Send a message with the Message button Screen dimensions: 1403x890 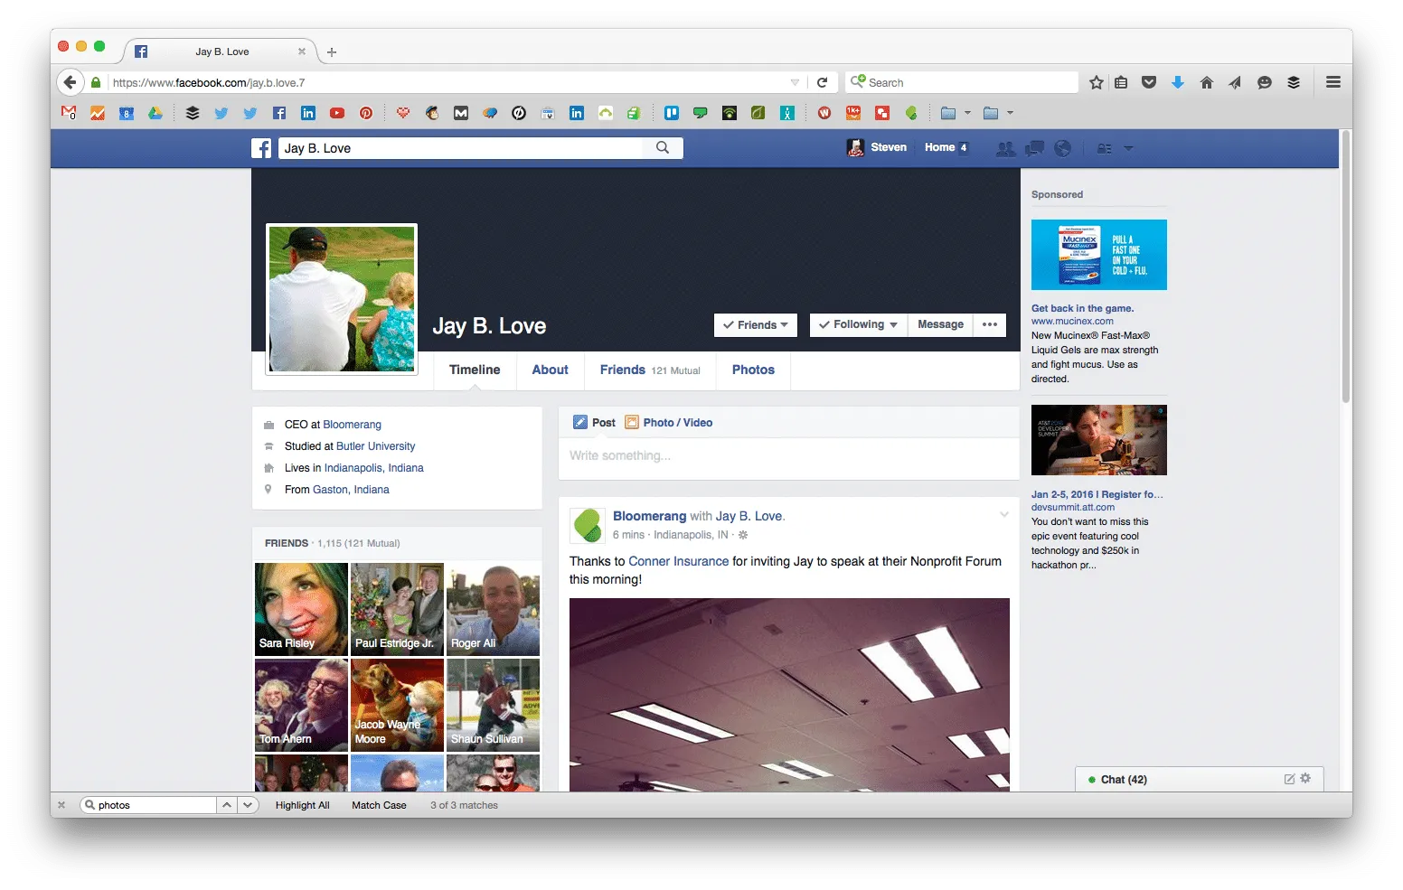click(940, 325)
